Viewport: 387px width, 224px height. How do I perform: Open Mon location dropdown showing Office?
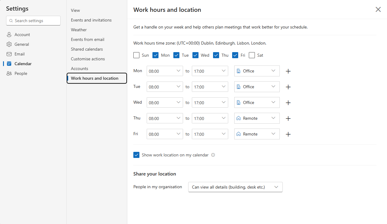pyautogui.click(x=257, y=71)
